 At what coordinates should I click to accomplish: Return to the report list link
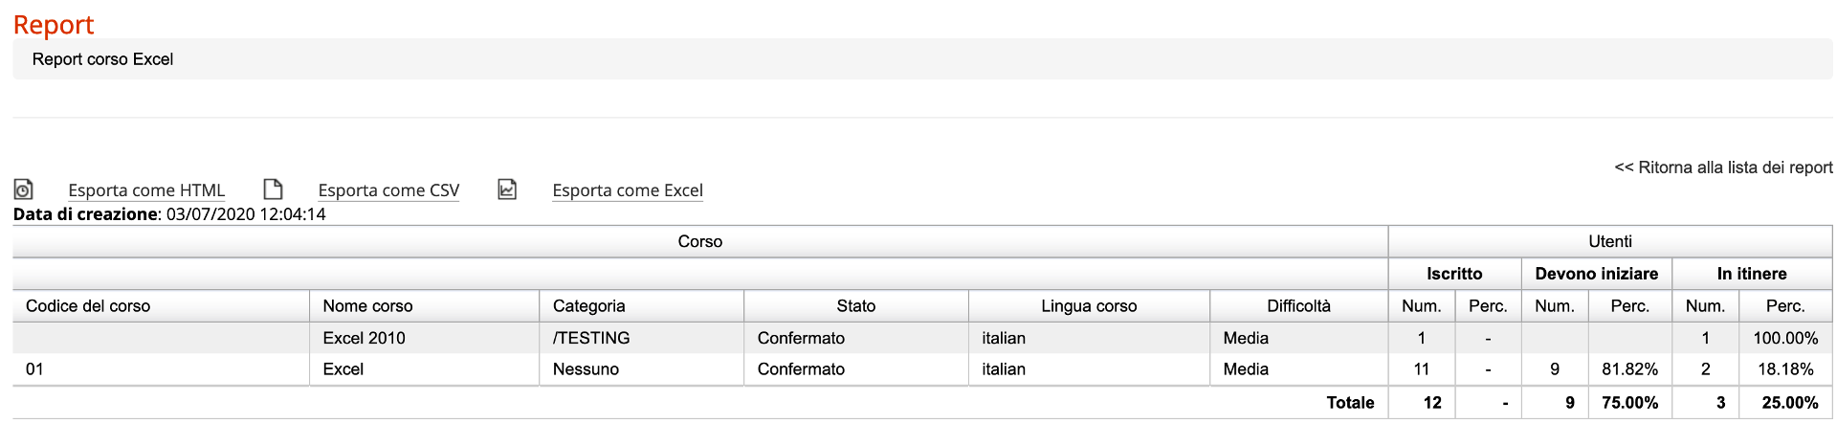(x=1723, y=167)
